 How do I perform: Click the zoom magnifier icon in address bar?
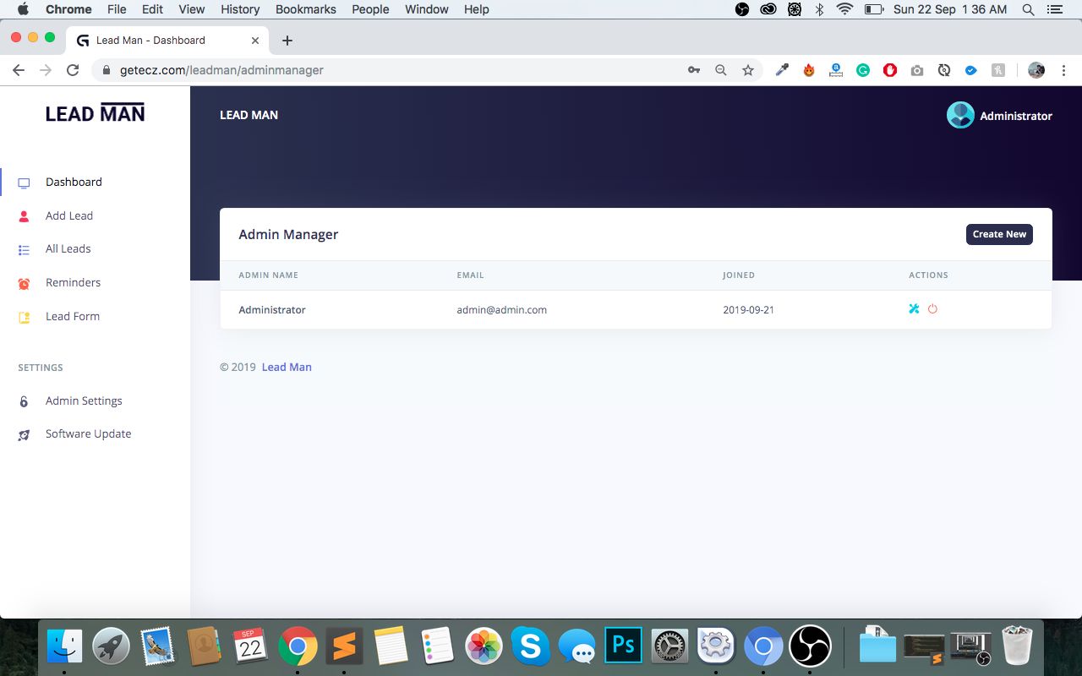721,70
